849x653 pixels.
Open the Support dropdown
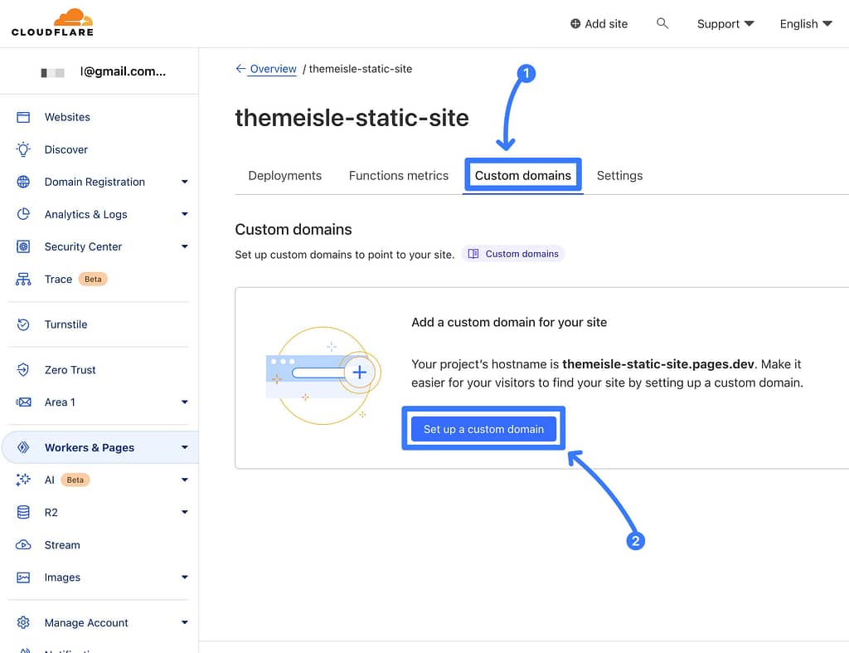point(725,24)
